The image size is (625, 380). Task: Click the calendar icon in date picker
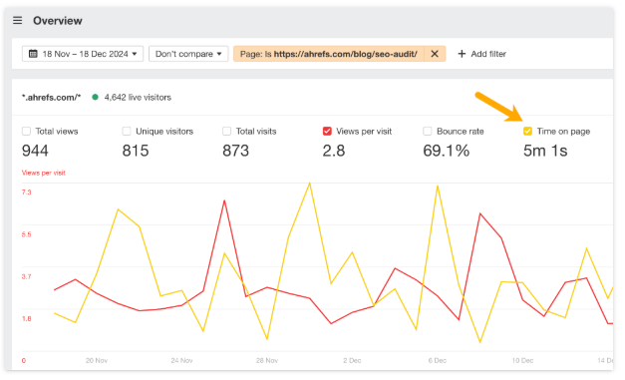tap(33, 54)
